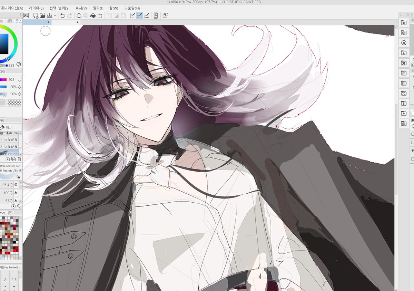414x291 pixels.
Task: Open the 3D material folder icon below star
Action: (x=404, y=33)
